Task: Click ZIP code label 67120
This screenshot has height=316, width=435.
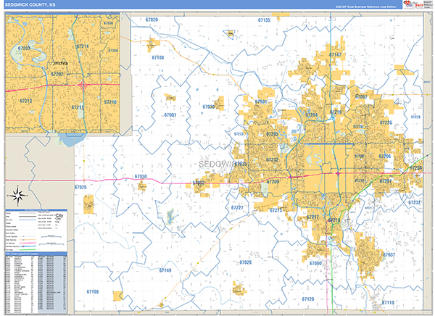Action: click(307, 299)
